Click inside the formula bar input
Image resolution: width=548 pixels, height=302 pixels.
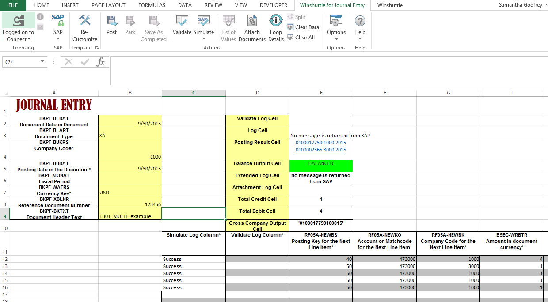(329, 70)
